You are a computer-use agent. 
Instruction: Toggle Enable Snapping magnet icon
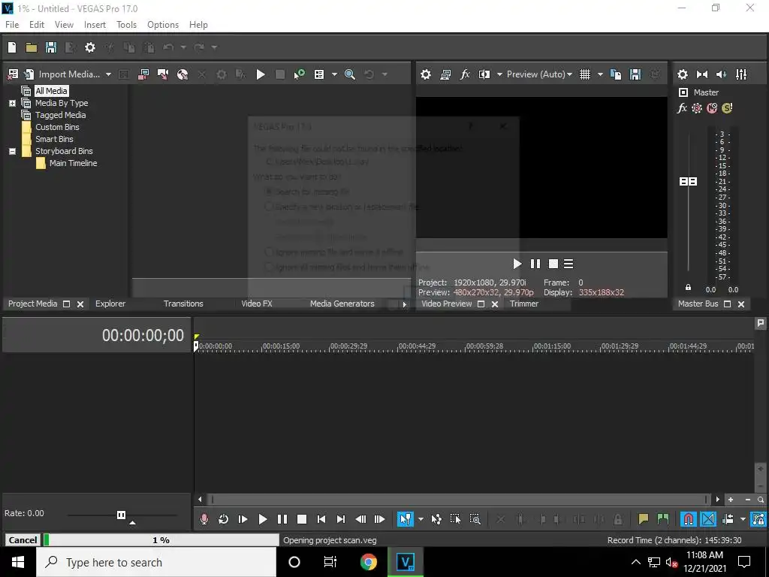pos(688,519)
